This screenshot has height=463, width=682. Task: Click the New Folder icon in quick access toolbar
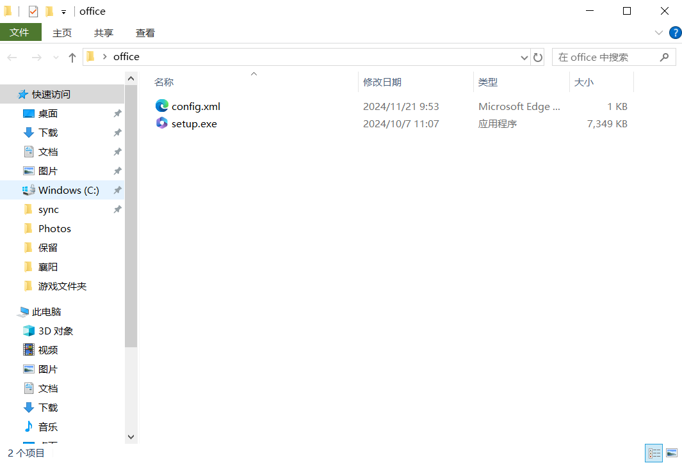pyautogui.click(x=49, y=12)
